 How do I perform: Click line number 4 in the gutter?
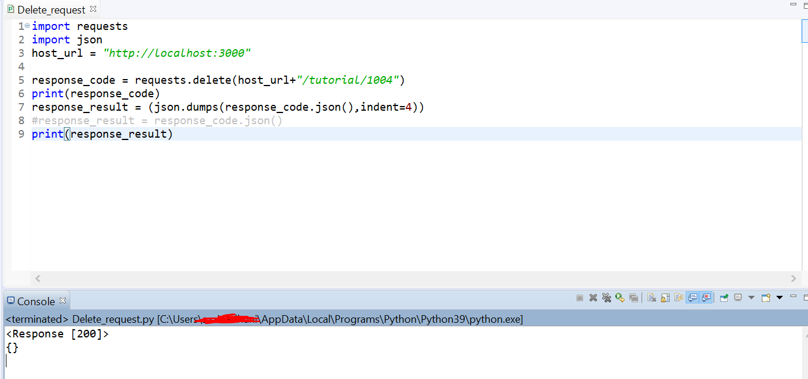click(21, 67)
